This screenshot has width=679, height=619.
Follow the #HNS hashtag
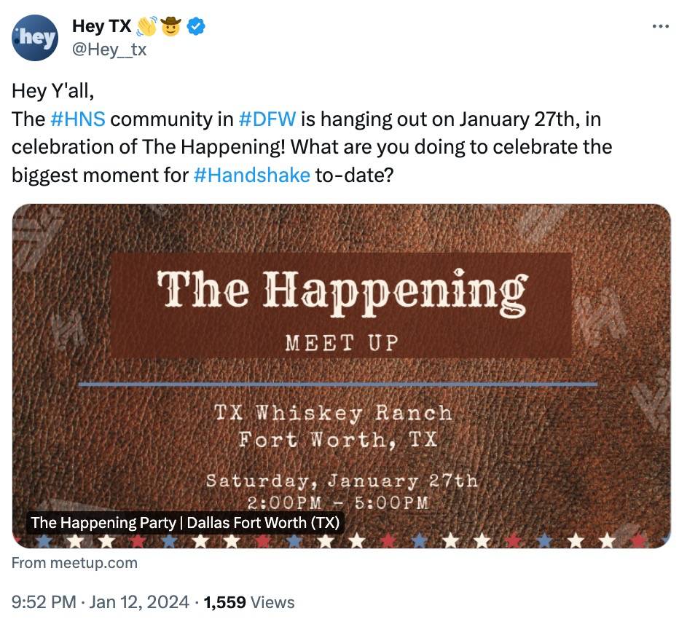78,119
